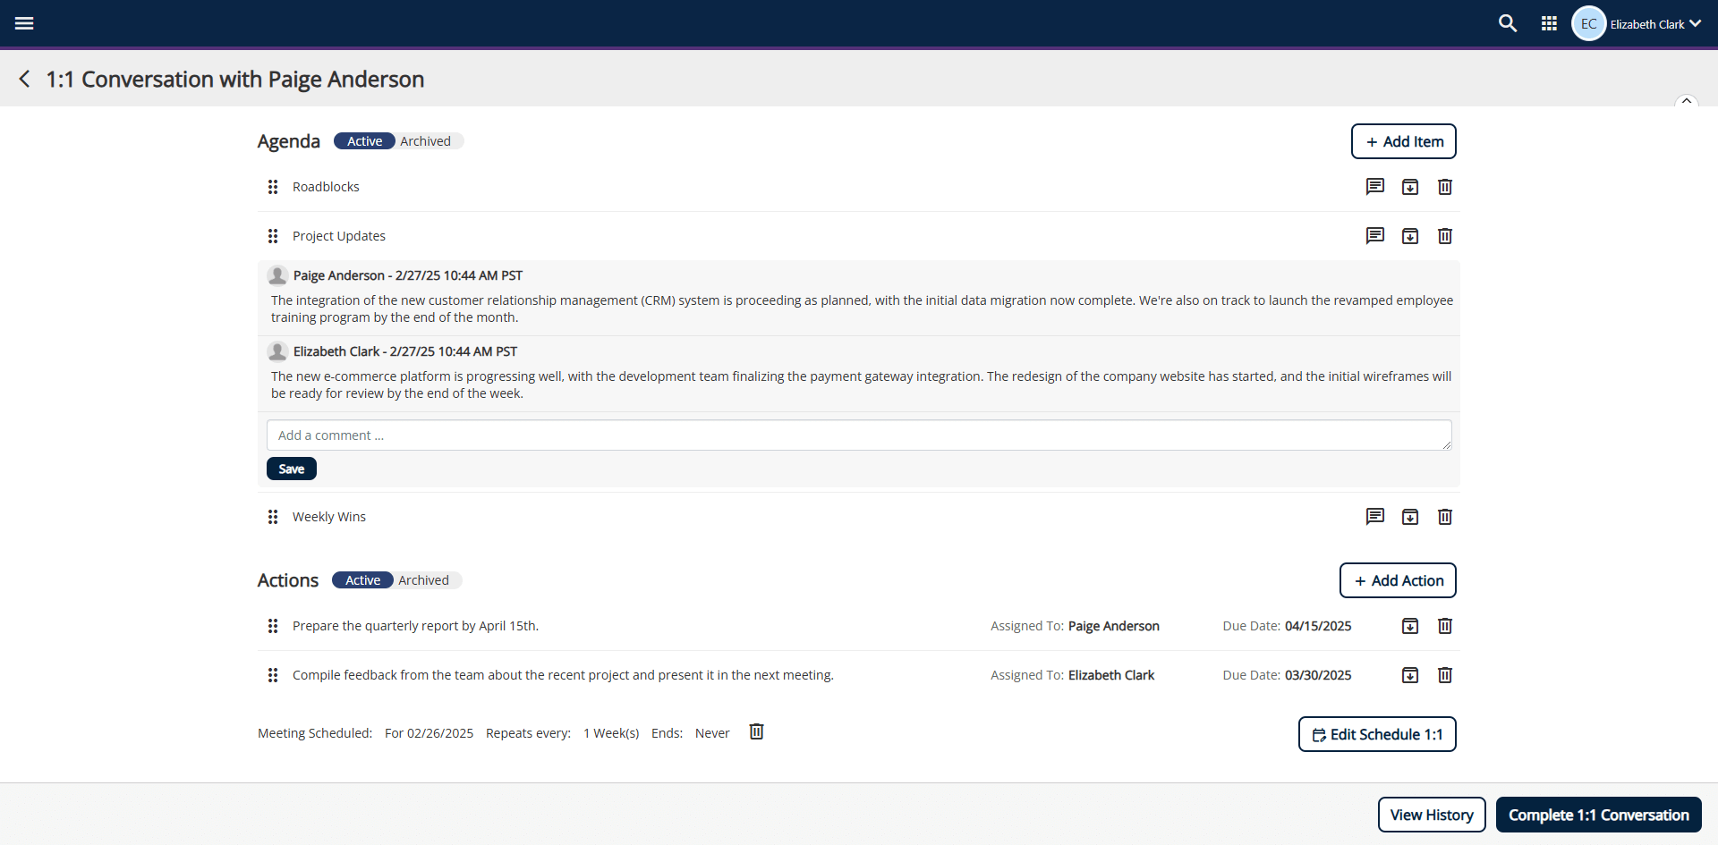Screen dimensions: 1718x845
Task: Delete the Project Updates item
Action: (1445, 236)
